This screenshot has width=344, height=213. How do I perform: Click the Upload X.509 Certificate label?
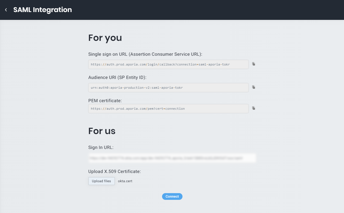click(114, 172)
